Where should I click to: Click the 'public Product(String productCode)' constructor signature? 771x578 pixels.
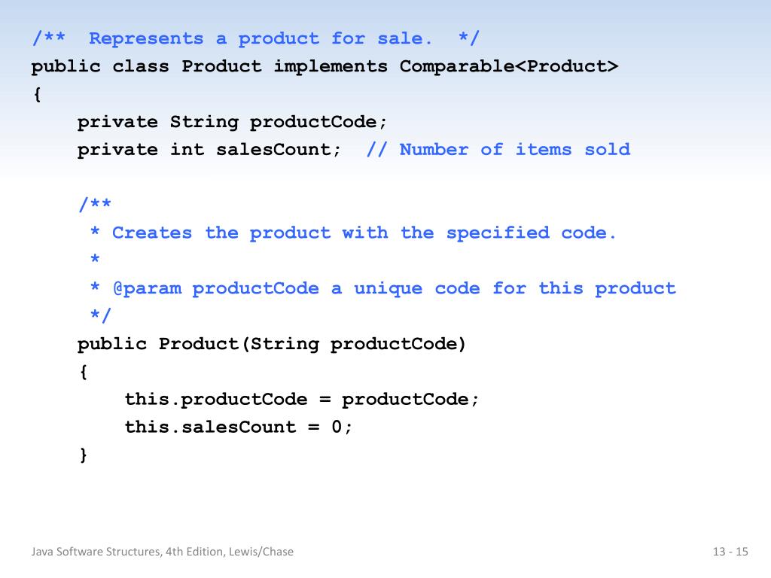coord(271,343)
